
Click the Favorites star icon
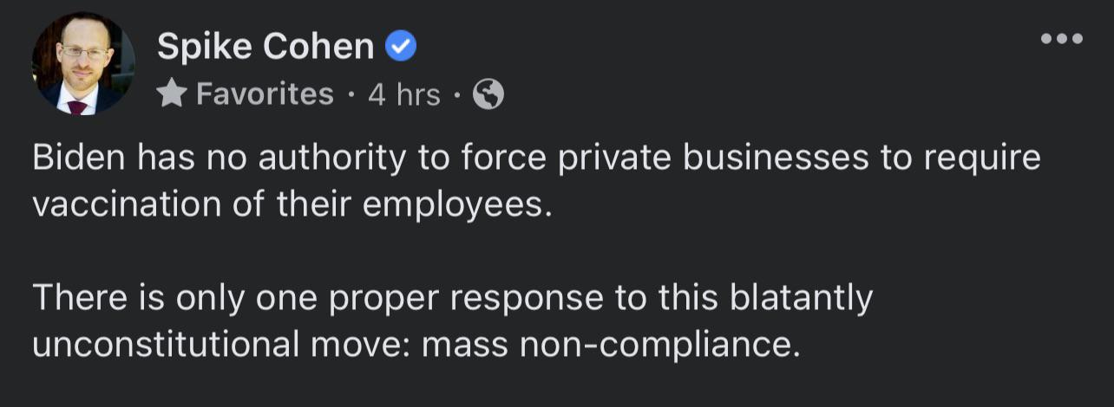172,94
